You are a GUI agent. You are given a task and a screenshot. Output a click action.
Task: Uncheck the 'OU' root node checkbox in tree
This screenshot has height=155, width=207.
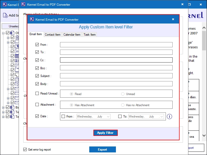[8, 33]
